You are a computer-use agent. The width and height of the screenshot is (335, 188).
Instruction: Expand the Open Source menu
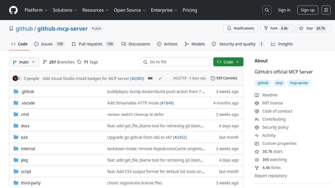(130, 10)
